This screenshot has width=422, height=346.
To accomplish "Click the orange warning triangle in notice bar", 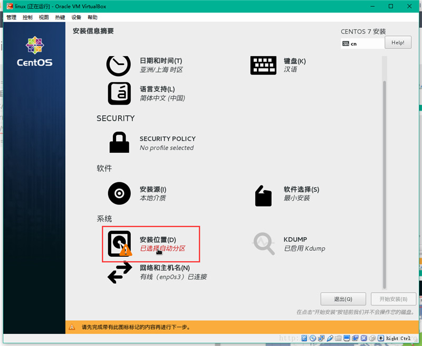I will point(72,327).
